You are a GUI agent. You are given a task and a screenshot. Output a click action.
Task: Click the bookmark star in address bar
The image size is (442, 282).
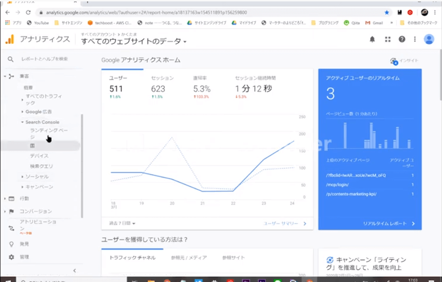point(387,12)
